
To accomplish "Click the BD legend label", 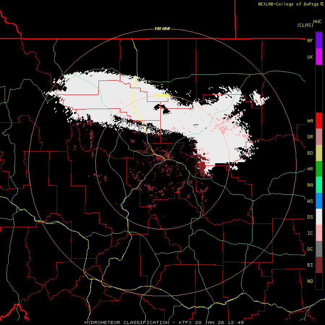I will coord(310,153).
